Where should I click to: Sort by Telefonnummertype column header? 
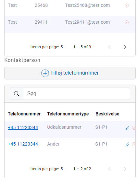(x=68, y=114)
